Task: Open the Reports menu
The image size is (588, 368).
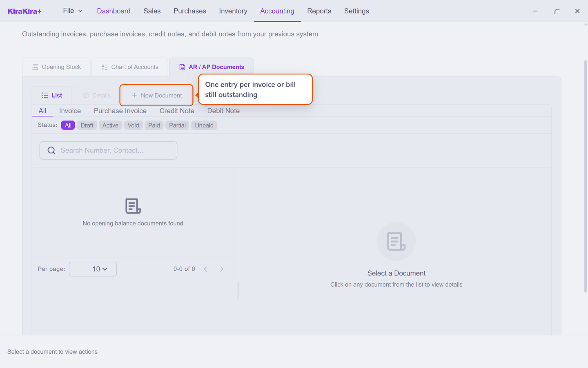Action: 319,11
